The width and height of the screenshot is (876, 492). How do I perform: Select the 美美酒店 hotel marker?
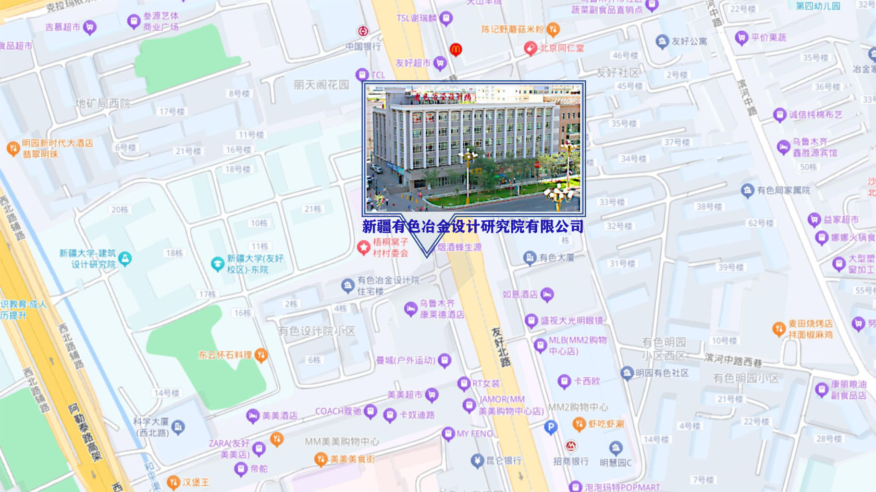pos(254,416)
